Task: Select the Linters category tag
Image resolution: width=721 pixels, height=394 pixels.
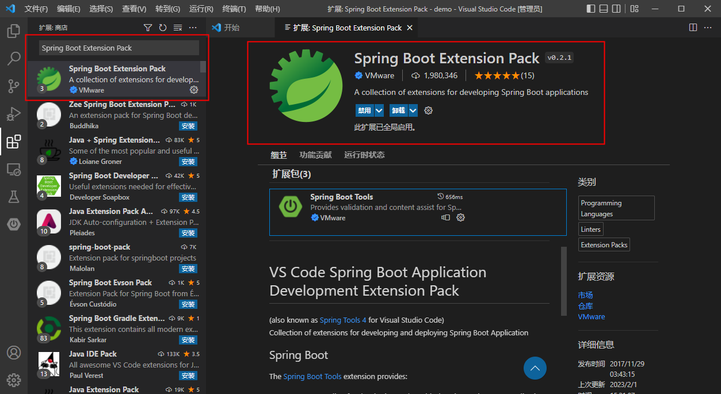Action: tap(591, 229)
